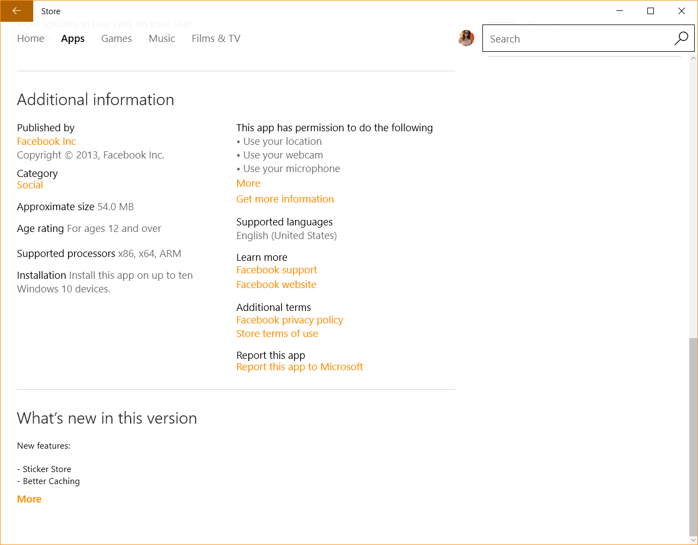Click 'Copyright © 2013, Facebook Inc.' text
The image size is (698, 545).
[x=90, y=155]
